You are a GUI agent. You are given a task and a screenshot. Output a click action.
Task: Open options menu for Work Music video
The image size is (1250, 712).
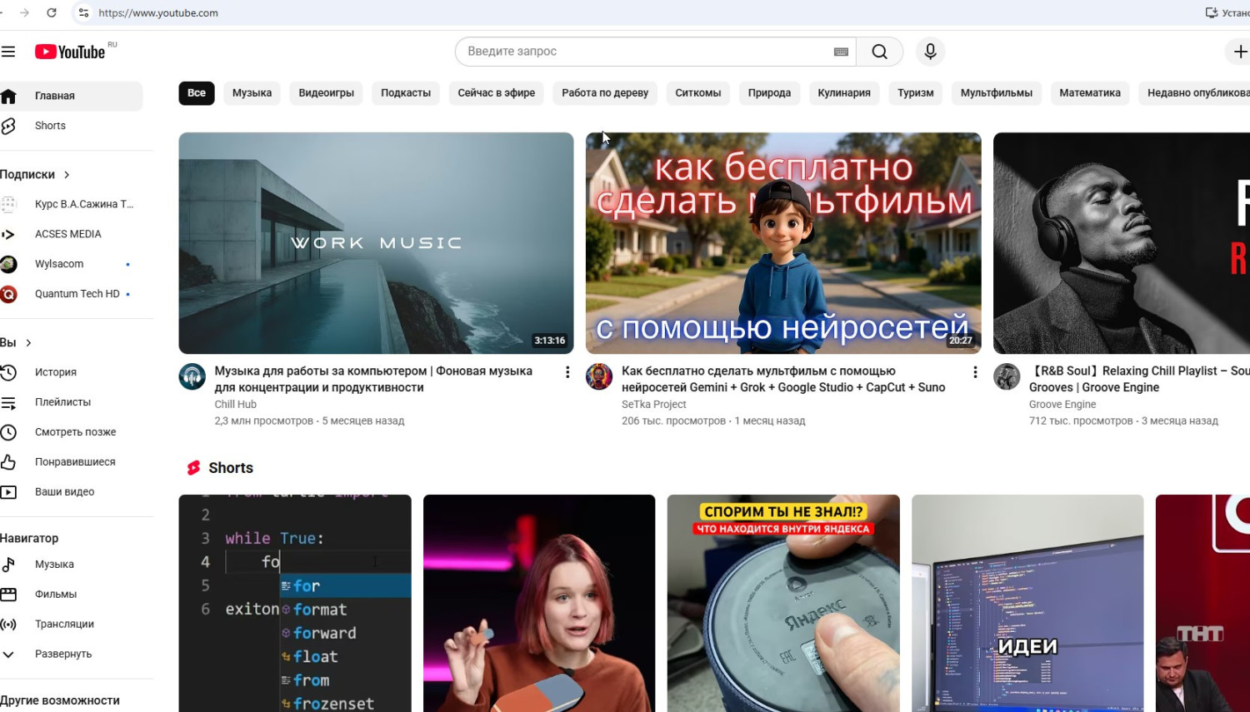point(567,372)
